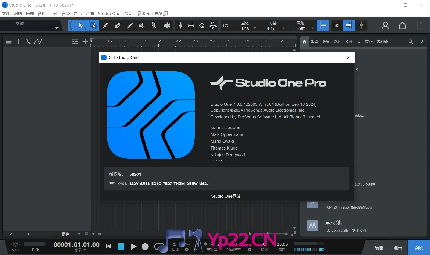Stop playback with the blue square
430x255 pixels.
(121, 247)
